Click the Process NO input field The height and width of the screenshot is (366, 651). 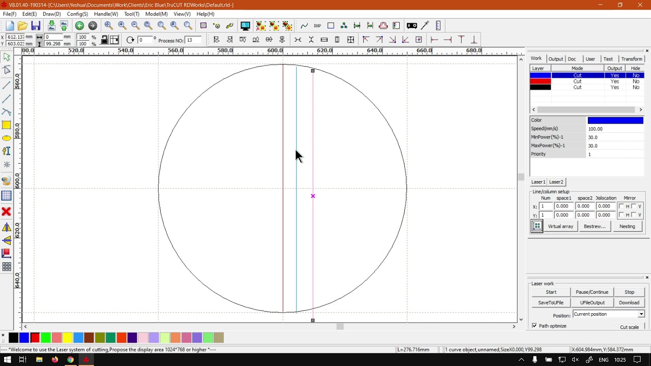pyautogui.click(x=193, y=40)
